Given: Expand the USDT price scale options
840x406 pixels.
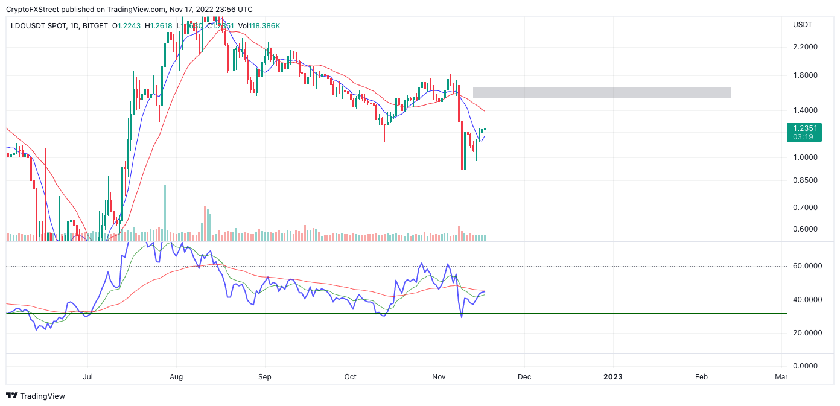Looking at the screenshot, I should click(804, 25).
